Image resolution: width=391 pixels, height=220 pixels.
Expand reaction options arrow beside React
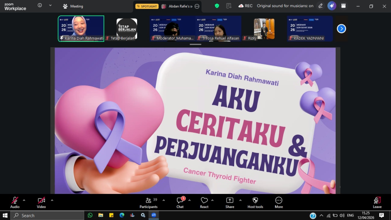tap(213, 200)
